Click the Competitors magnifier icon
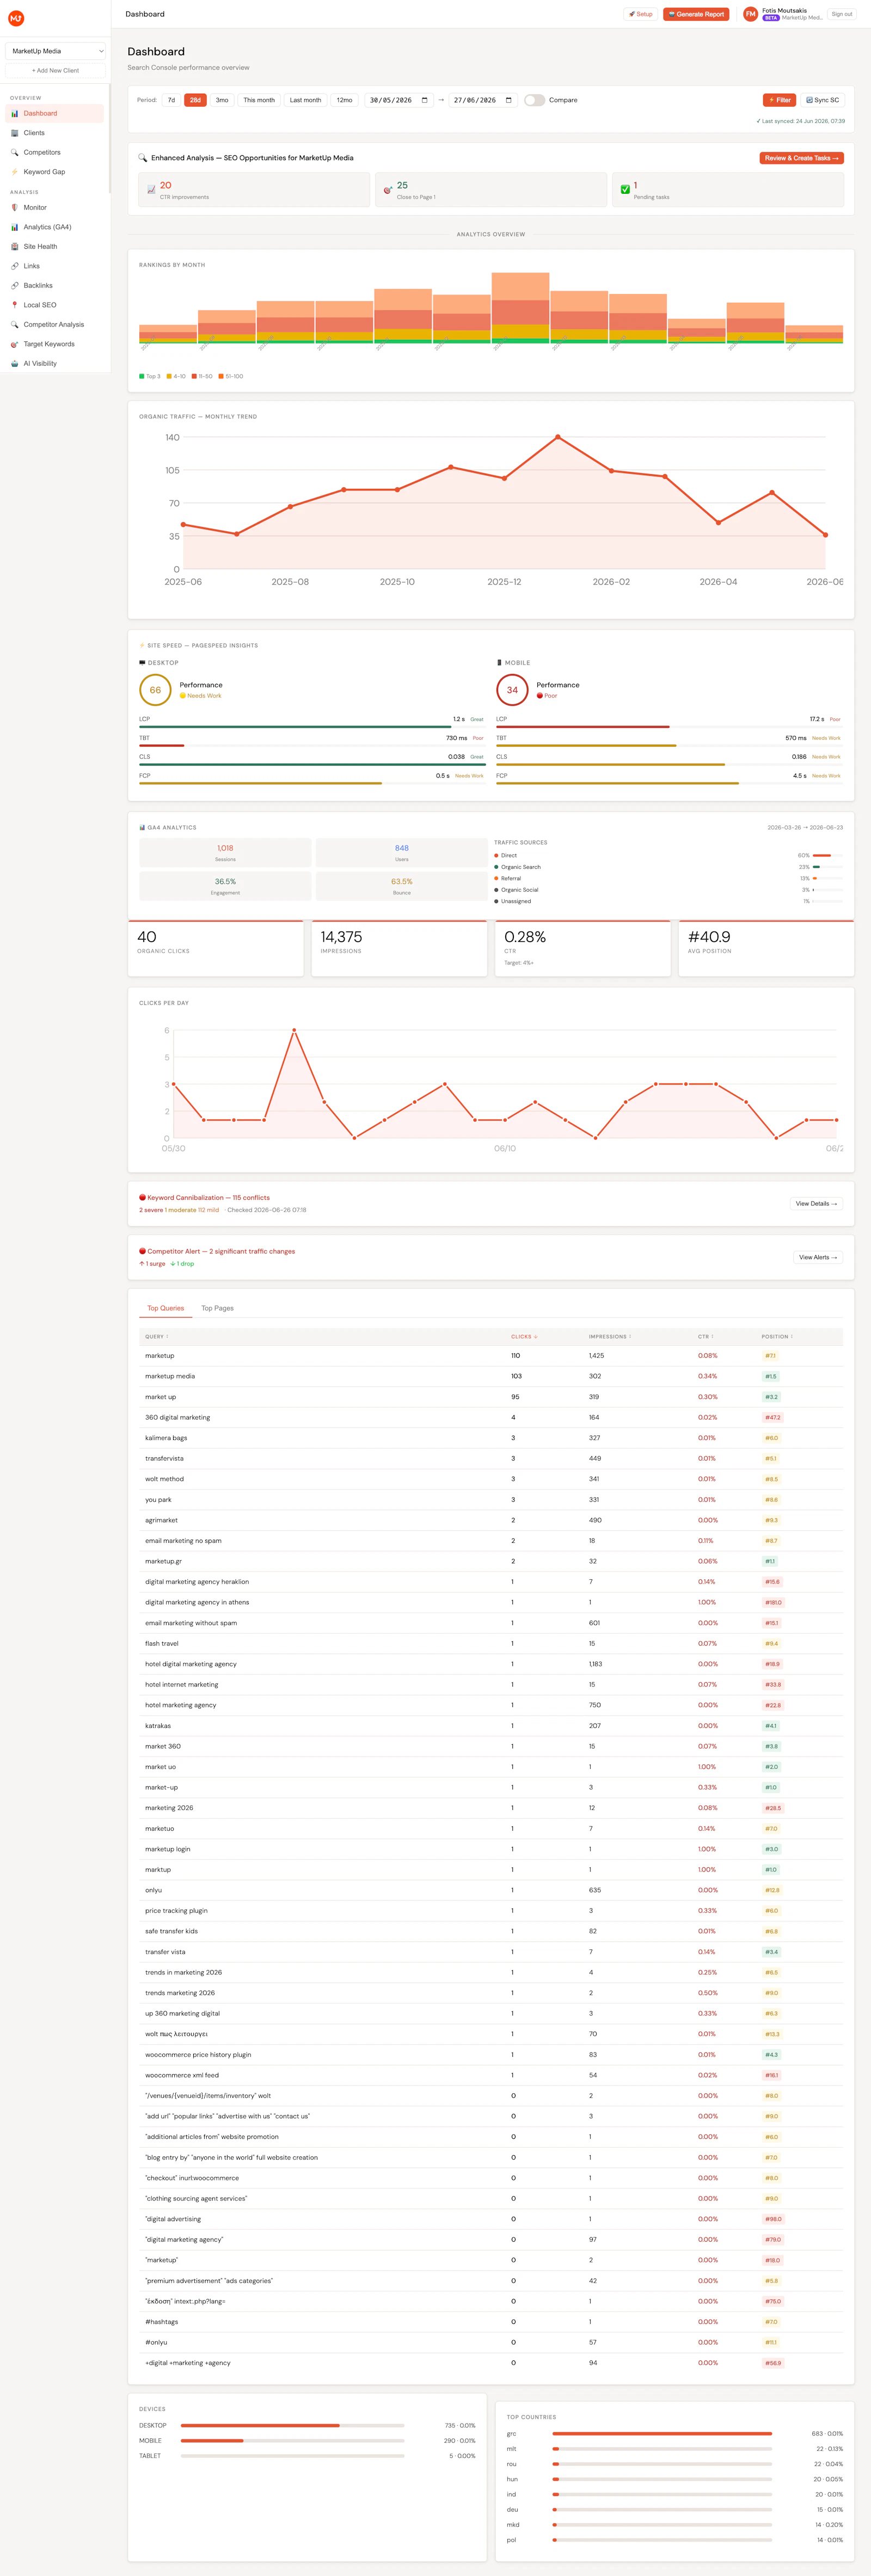This screenshot has height=2576, width=871. click(15, 152)
